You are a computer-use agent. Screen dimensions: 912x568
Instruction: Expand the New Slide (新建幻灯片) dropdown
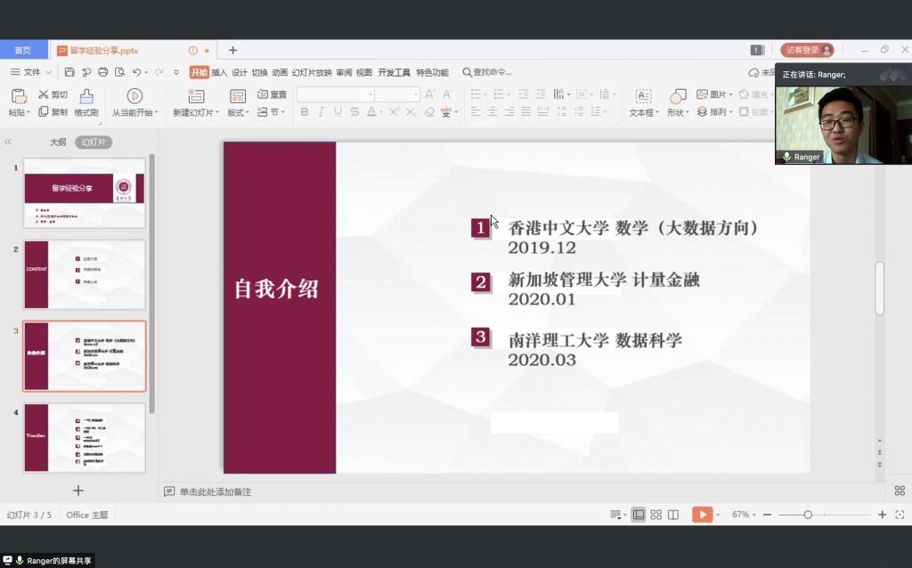[x=212, y=113]
